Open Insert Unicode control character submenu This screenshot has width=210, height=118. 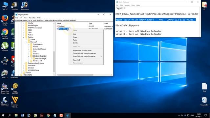[86, 56]
